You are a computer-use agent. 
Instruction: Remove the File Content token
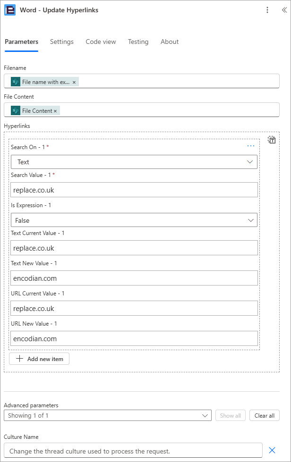(55, 111)
